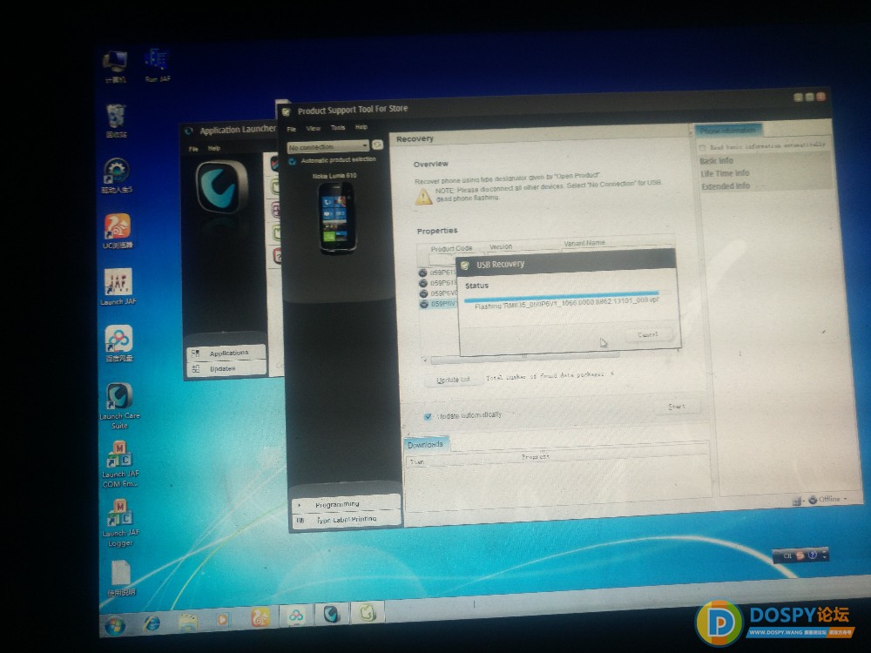Click the Update list button
The width and height of the screenshot is (871, 653).
coord(453,380)
